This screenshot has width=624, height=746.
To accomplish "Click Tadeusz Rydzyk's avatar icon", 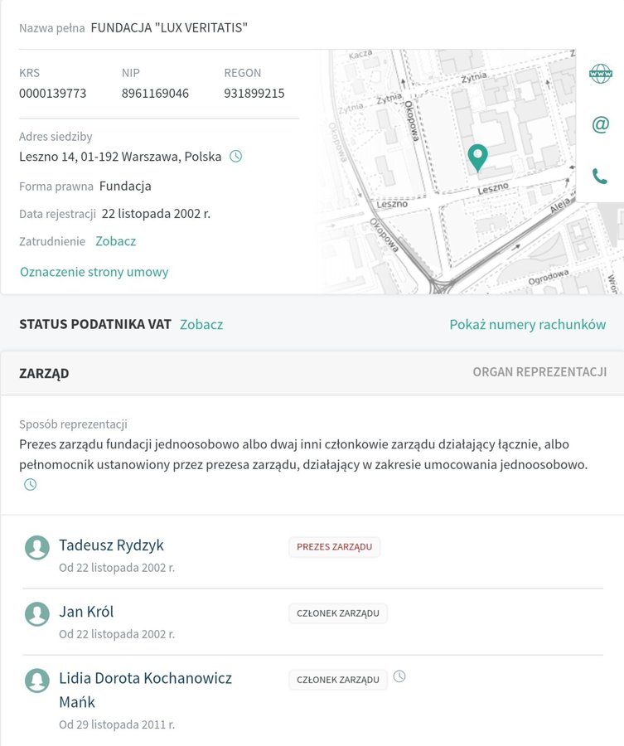I will point(37,547).
